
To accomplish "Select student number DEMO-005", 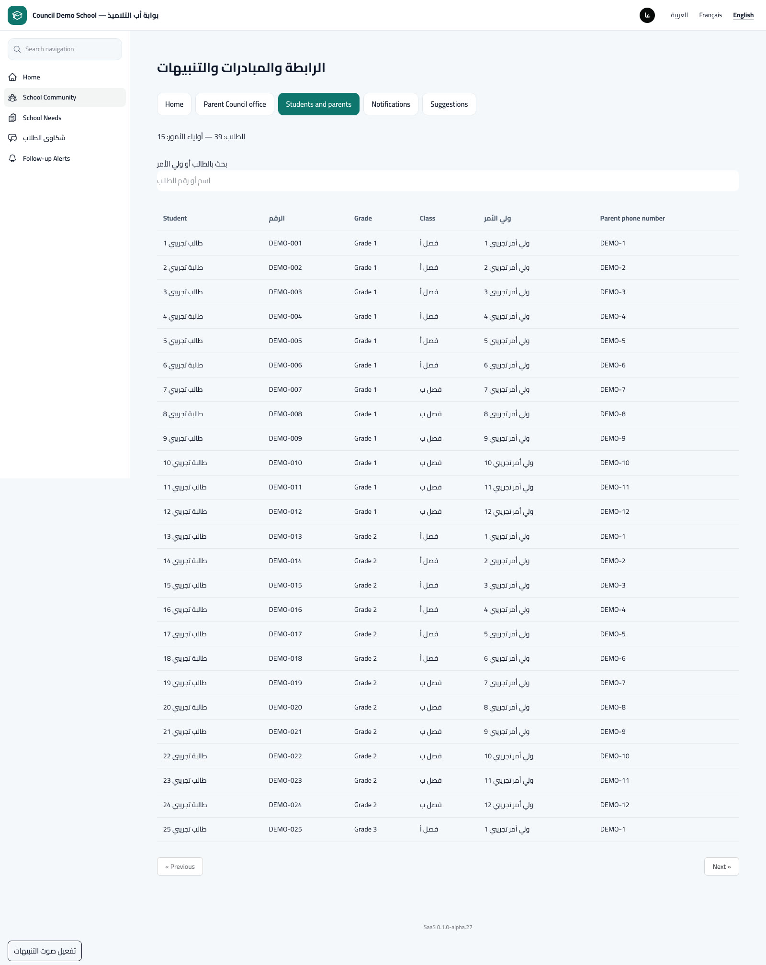I will (285, 341).
